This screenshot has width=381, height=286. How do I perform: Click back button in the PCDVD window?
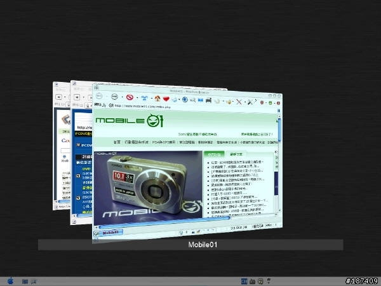point(77,97)
